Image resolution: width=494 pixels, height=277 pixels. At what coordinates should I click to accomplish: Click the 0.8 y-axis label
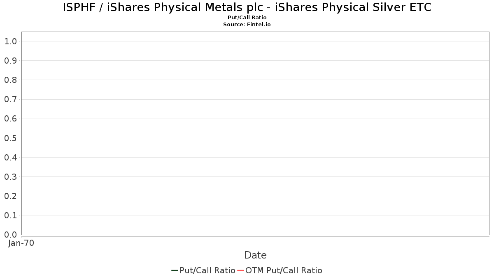point(10,80)
